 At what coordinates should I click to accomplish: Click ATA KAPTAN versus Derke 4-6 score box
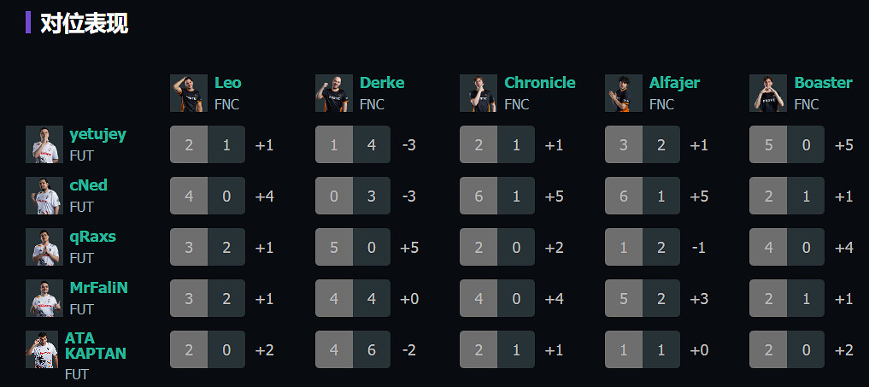click(x=353, y=349)
